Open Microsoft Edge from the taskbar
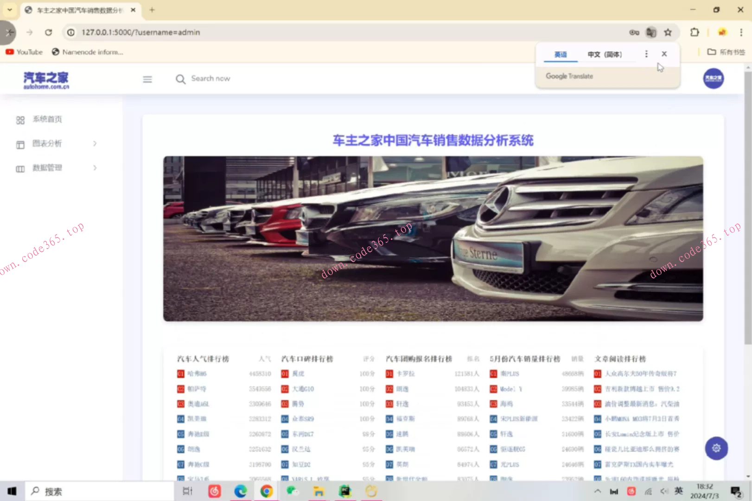 [x=240, y=491]
